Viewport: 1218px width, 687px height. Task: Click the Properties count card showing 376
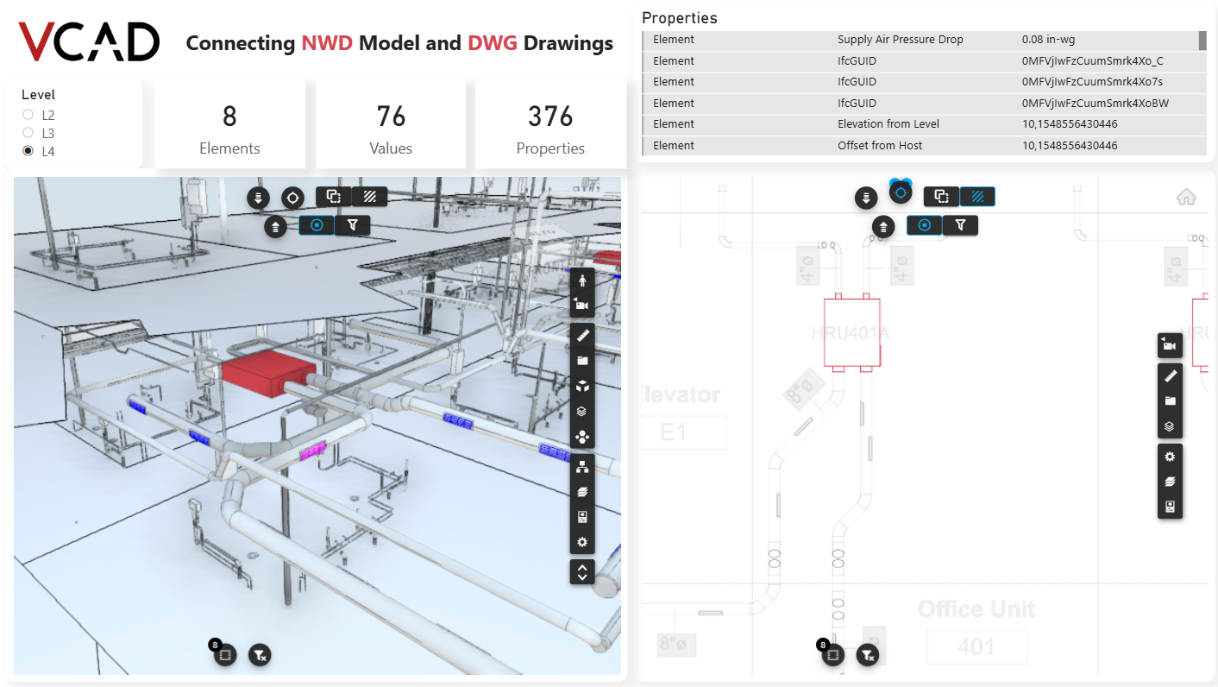(x=550, y=123)
